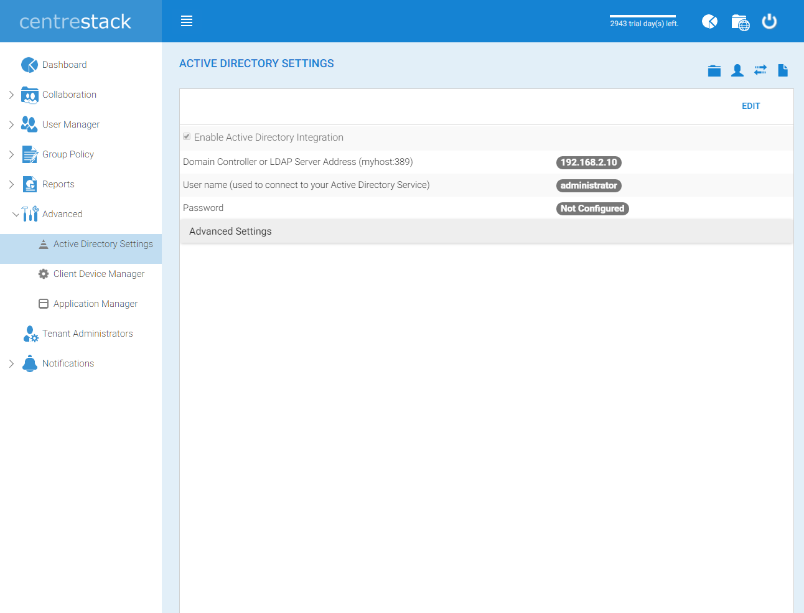The height and width of the screenshot is (613, 804).
Task: Click the Notifications bell icon
Action: [30, 363]
